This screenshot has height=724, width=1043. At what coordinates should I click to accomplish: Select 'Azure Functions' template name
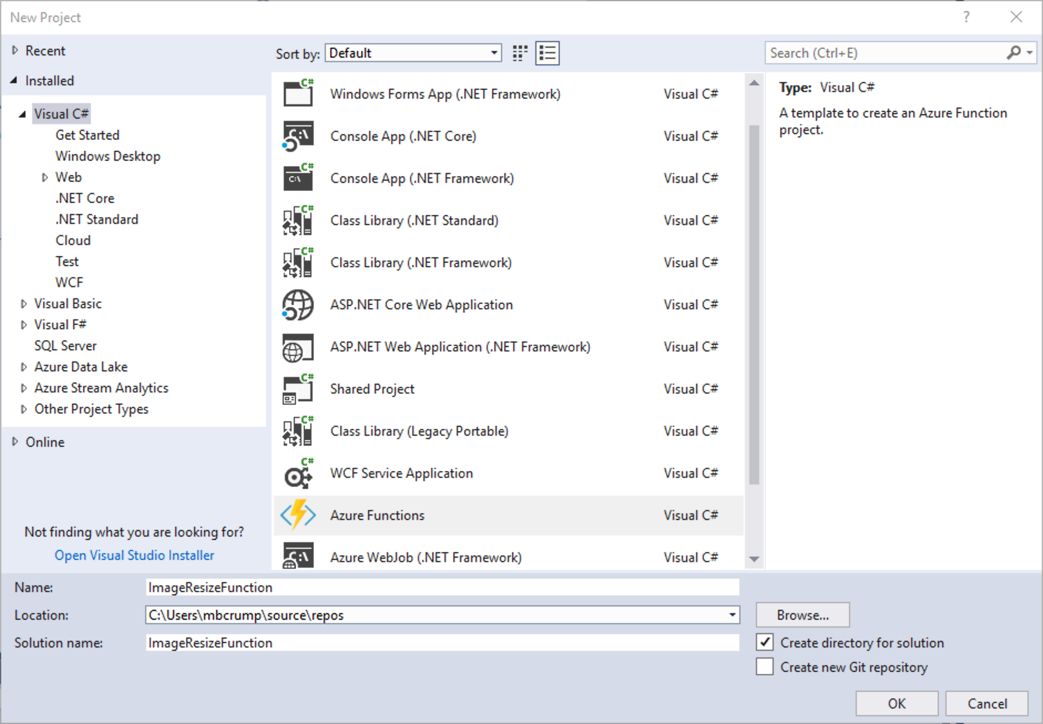pos(377,515)
